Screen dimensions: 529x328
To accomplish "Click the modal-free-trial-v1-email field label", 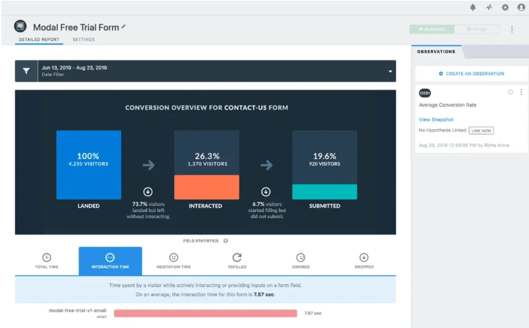I will [x=77, y=311].
